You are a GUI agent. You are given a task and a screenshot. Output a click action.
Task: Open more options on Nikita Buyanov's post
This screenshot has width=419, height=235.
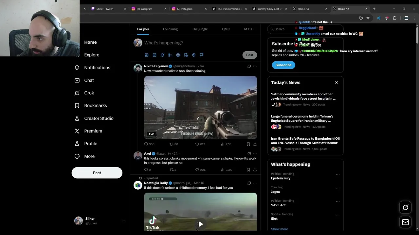(x=255, y=66)
